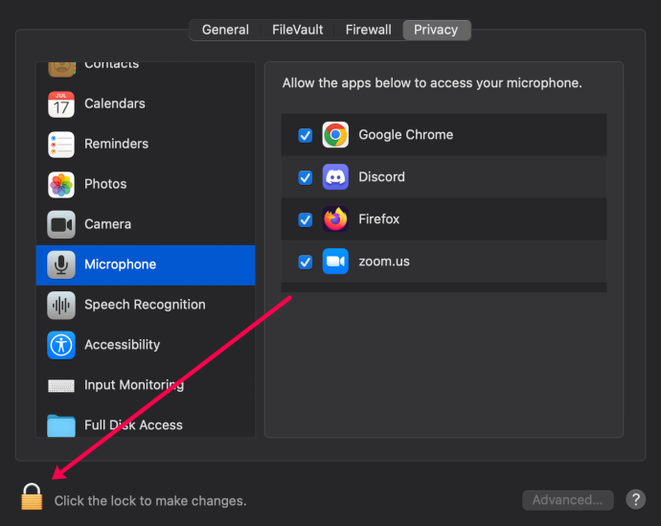The width and height of the screenshot is (661, 526).
Task: Click the Speech Recognition waveform icon
Action: pyautogui.click(x=61, y=305)
